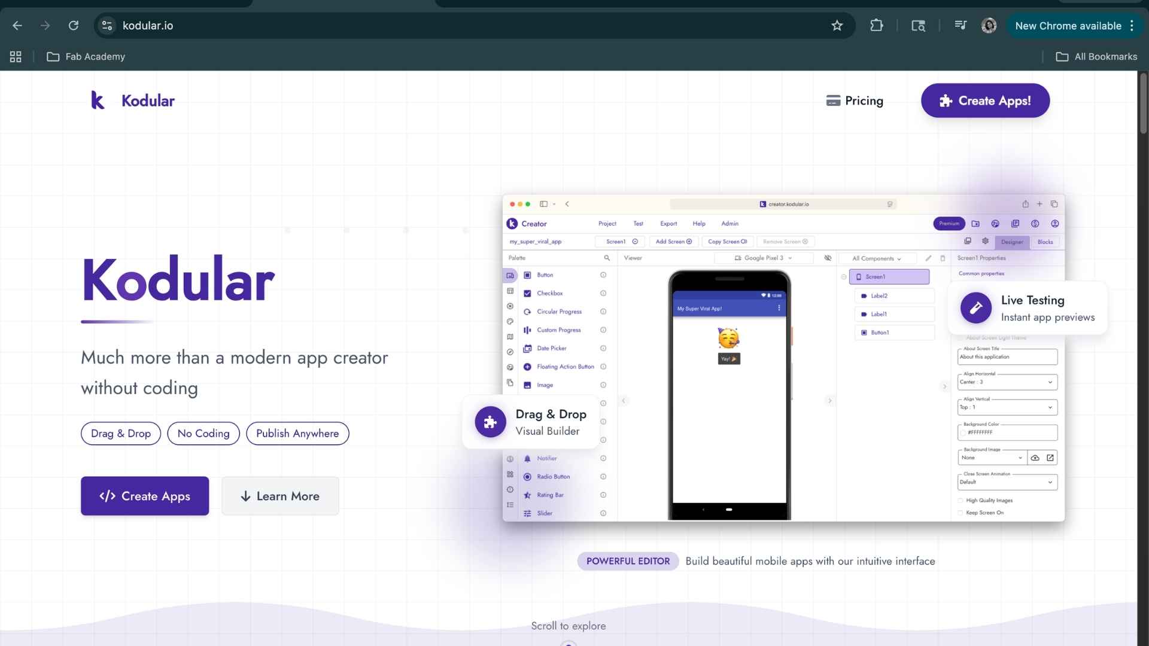Click the hero "Create Apps" code button
Viewport: 1149px width, 646px height.
[x=145, y=496]
